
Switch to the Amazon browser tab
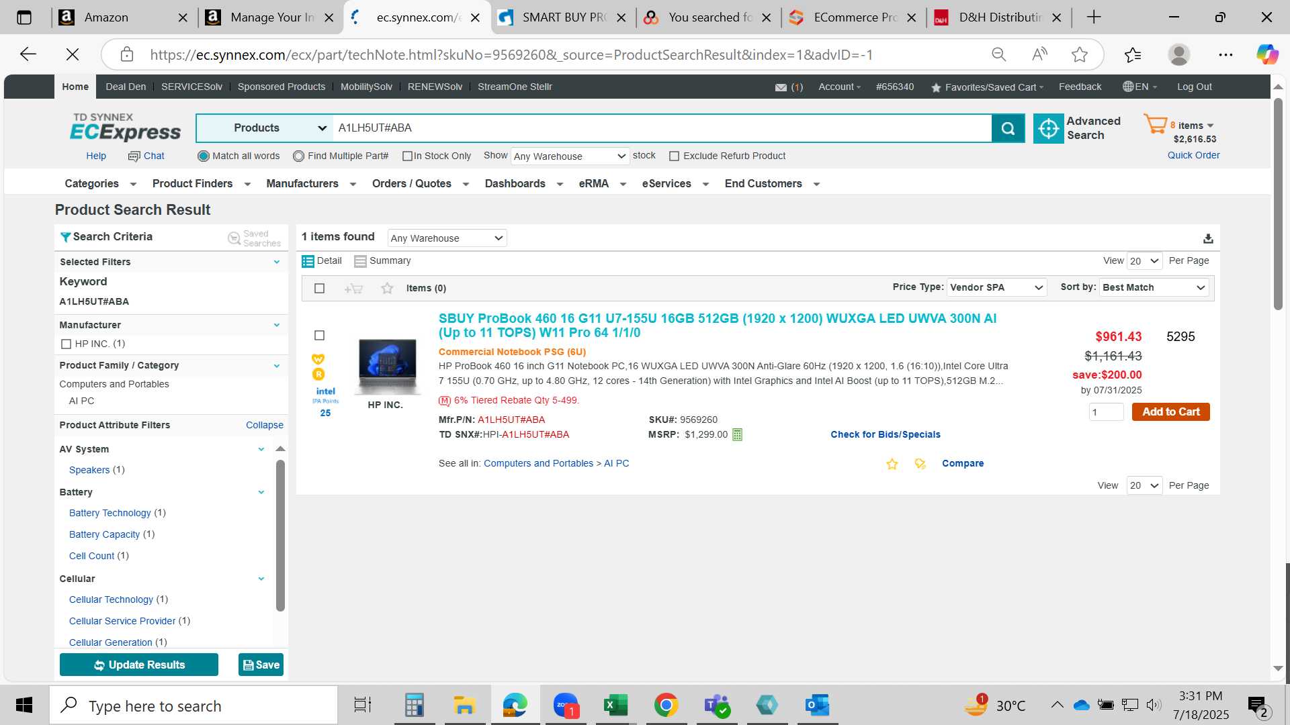click(x=123, y=17)
